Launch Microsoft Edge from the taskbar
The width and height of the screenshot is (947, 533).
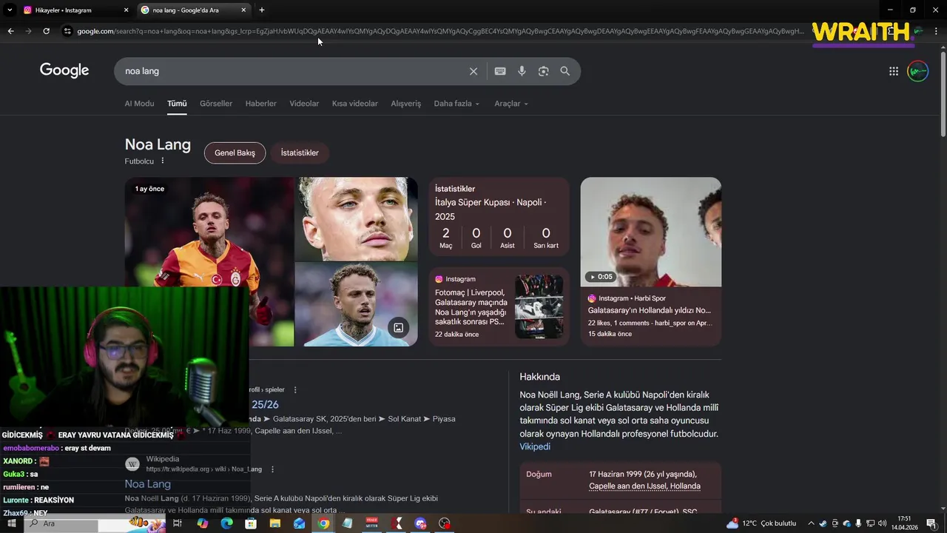pos(226,523)
